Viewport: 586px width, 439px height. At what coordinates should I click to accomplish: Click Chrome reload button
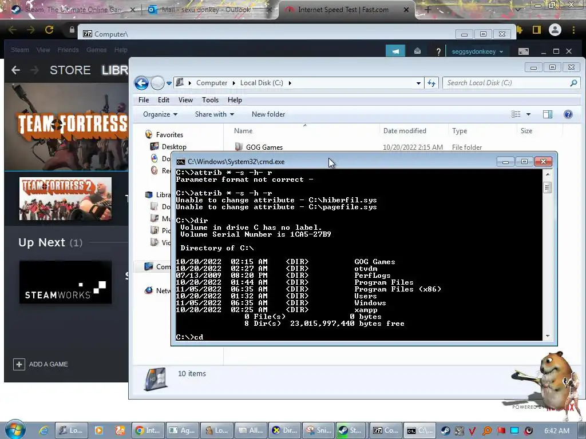click(x=49, y=30)
